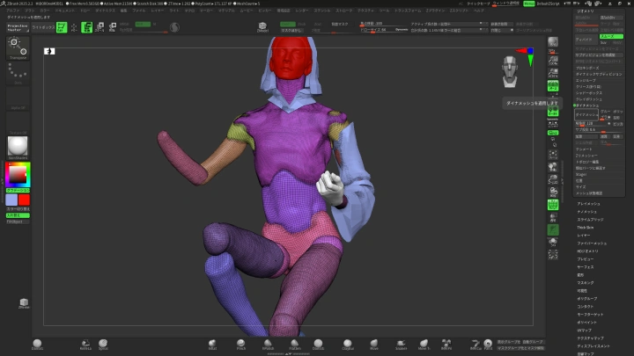Open the ストローク menu
The image size is (634, 356).
pos(344,11)
